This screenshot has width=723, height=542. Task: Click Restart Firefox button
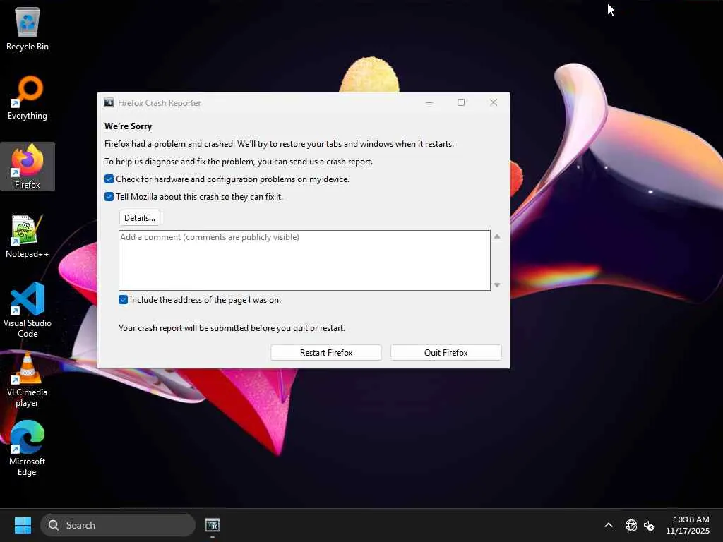[x=326, y=353]
